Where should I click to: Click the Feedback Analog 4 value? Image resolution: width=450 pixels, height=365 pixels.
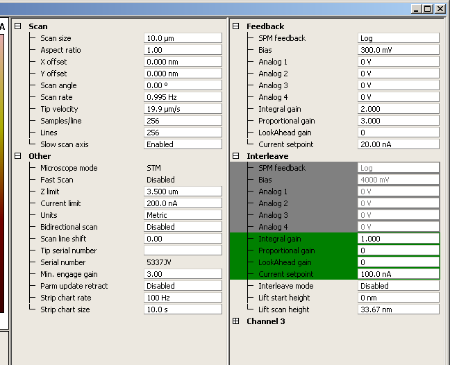[399, 97]
